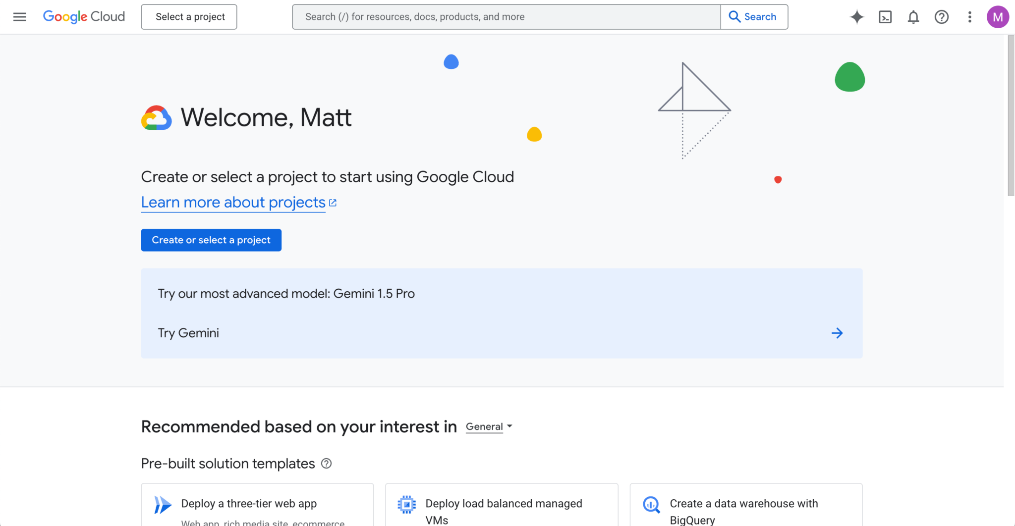Open the Select a project picker

[x=189, y=17]
